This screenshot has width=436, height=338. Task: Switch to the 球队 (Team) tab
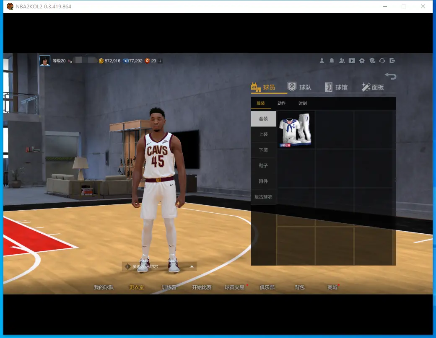[299, 87]
